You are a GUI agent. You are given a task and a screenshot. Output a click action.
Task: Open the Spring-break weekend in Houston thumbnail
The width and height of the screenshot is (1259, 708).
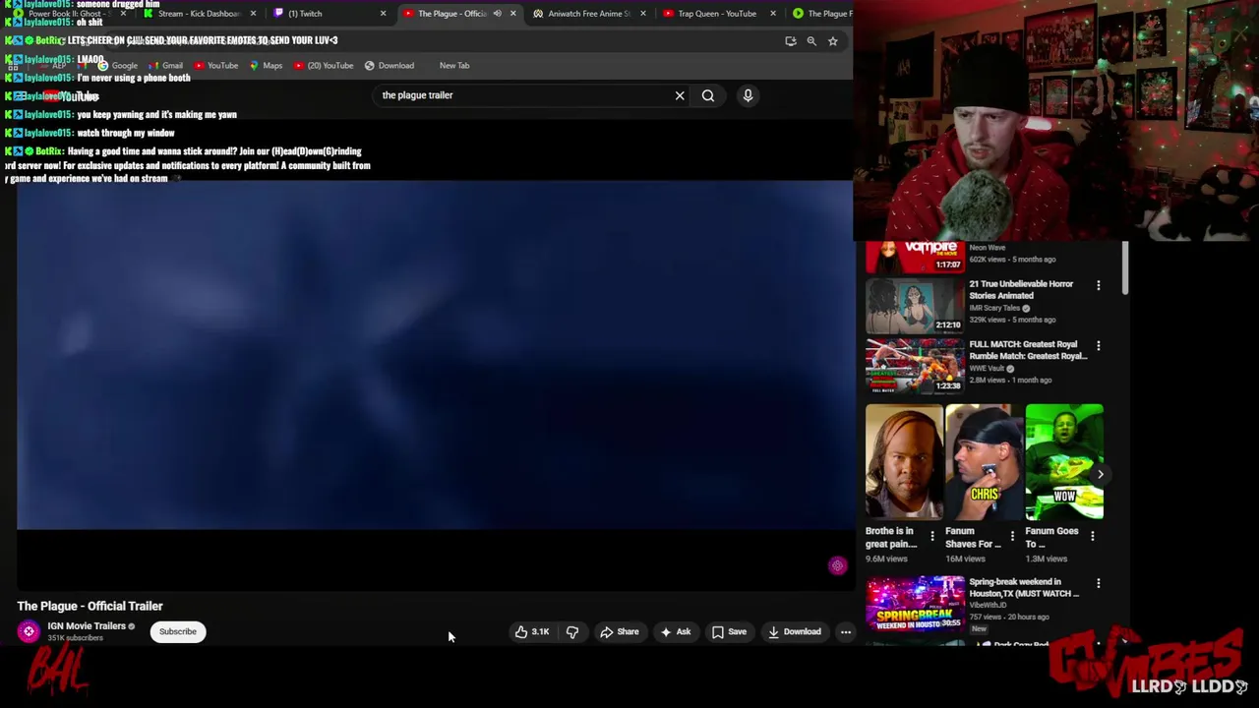click(x=915, y=603)
